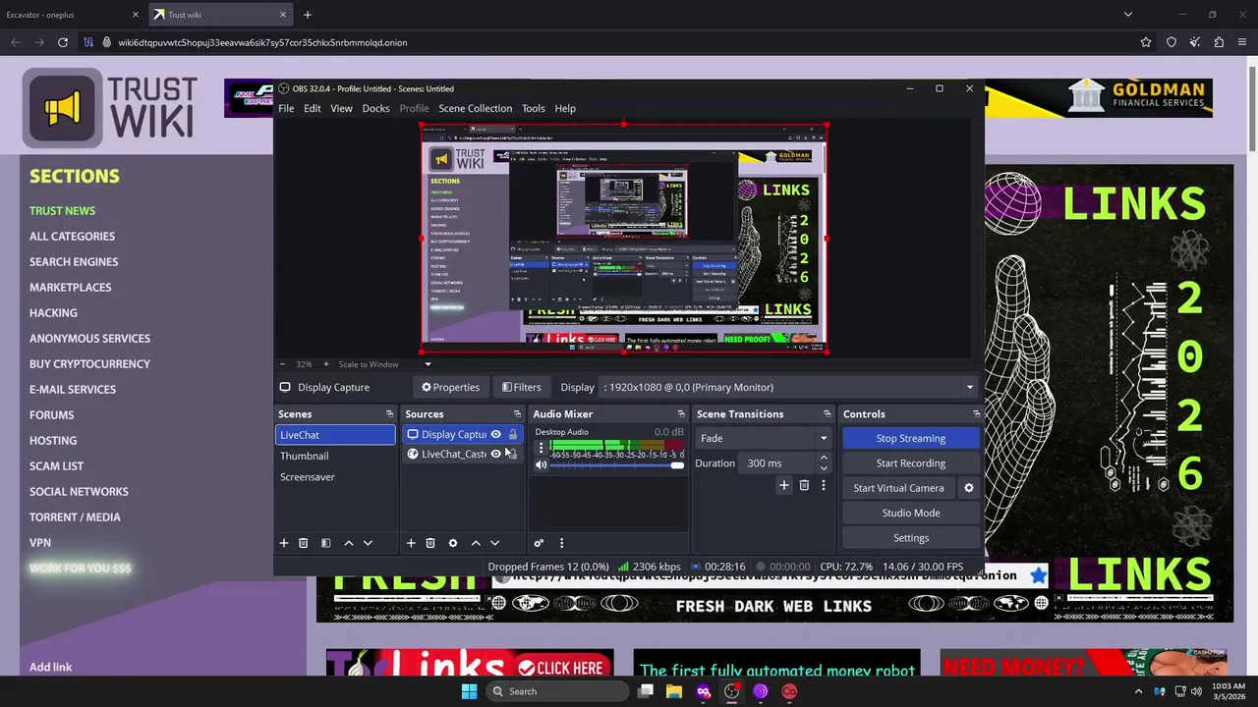Image resolution: width=1258 pixels, height=707 pixels.
Task: Open source Filters button in the toolbar
Action: (522, 387)
